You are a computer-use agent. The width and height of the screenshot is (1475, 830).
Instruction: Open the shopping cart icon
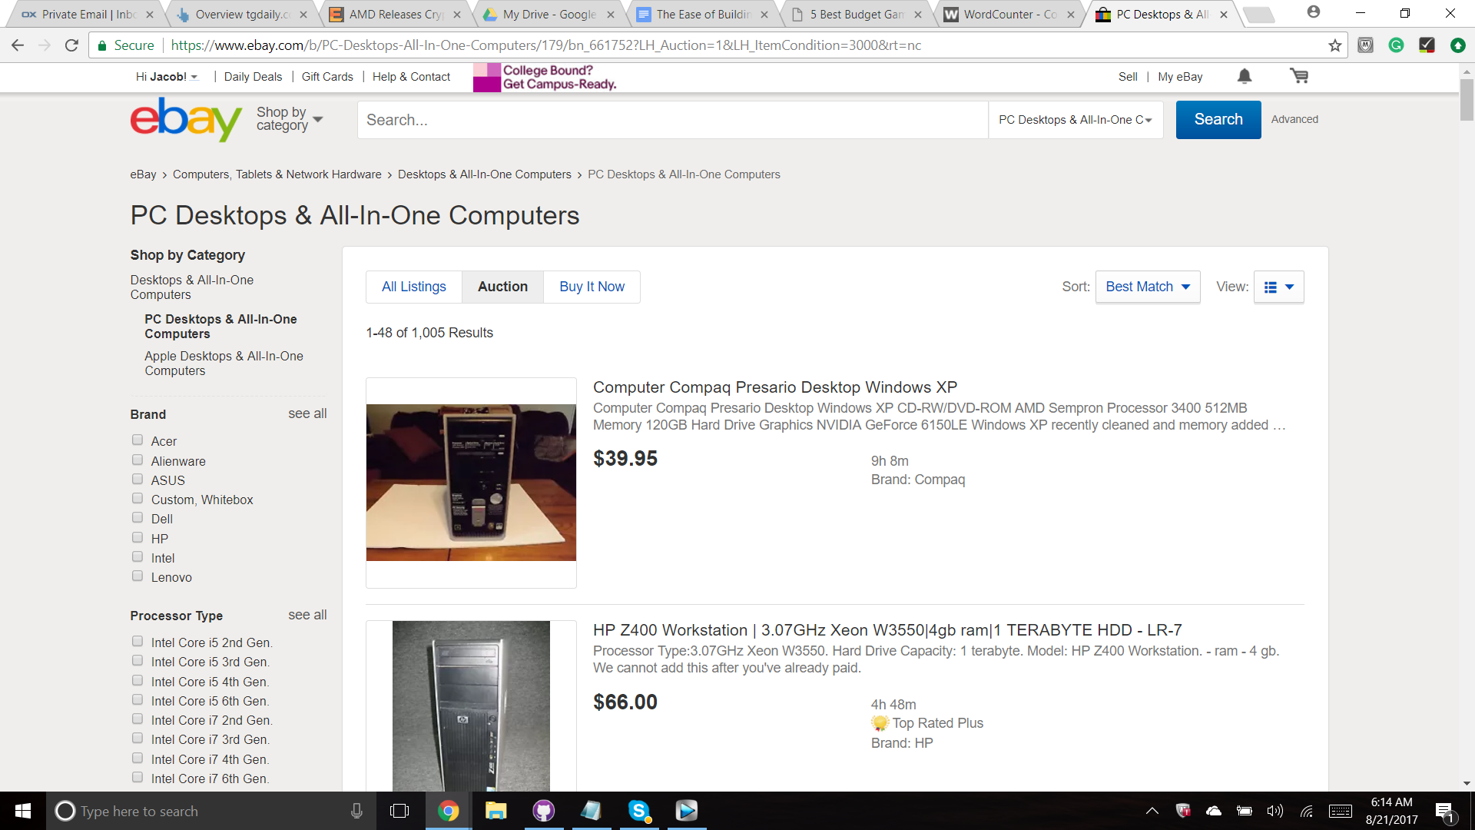(x=1299, y=76)
